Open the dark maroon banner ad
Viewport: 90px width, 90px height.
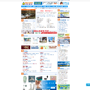point(26,47)
